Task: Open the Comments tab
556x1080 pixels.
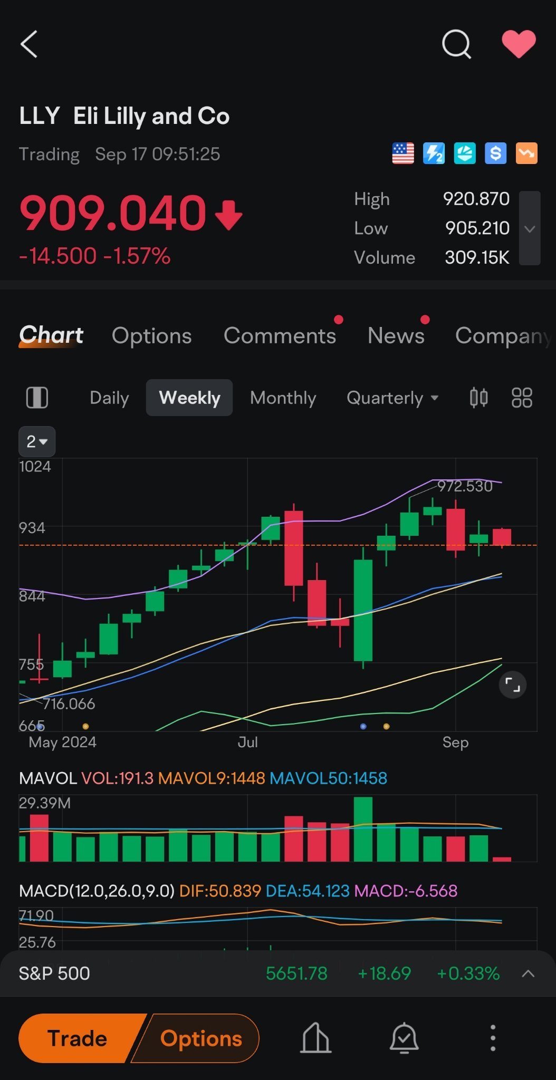Action: coord(280,336)
